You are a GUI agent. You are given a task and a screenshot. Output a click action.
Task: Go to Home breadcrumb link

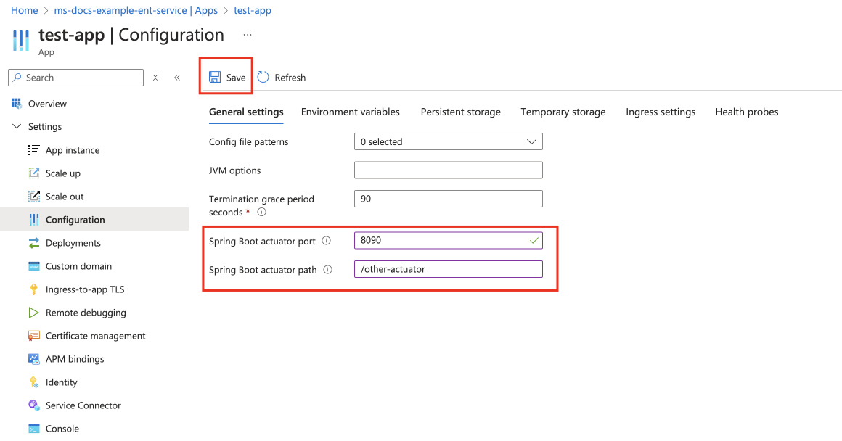click(25, 11)
